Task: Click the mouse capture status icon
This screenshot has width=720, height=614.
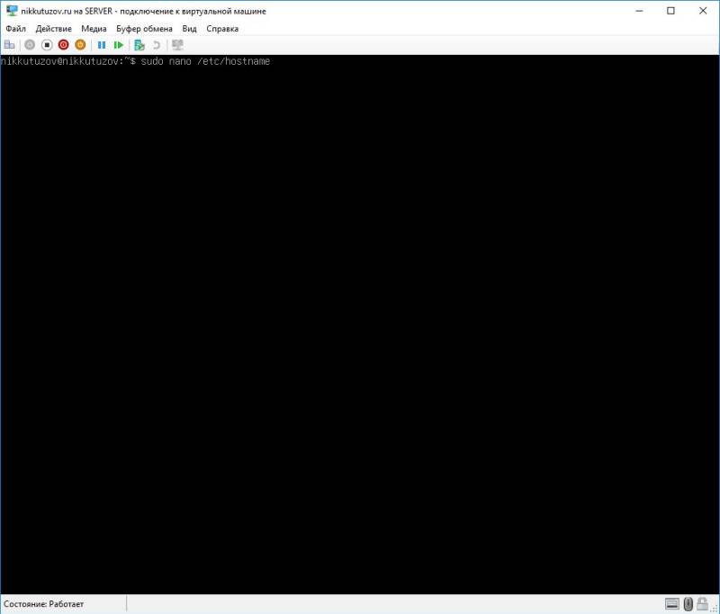Action: (687, 605)
